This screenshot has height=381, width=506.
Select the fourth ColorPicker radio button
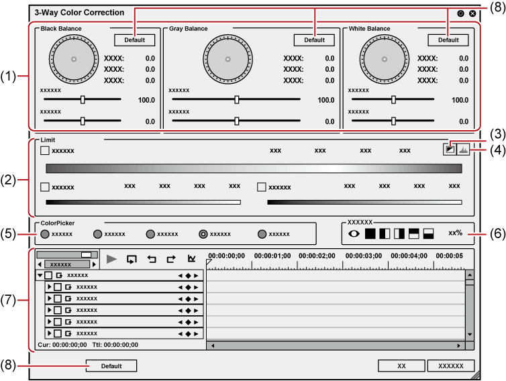203,234
